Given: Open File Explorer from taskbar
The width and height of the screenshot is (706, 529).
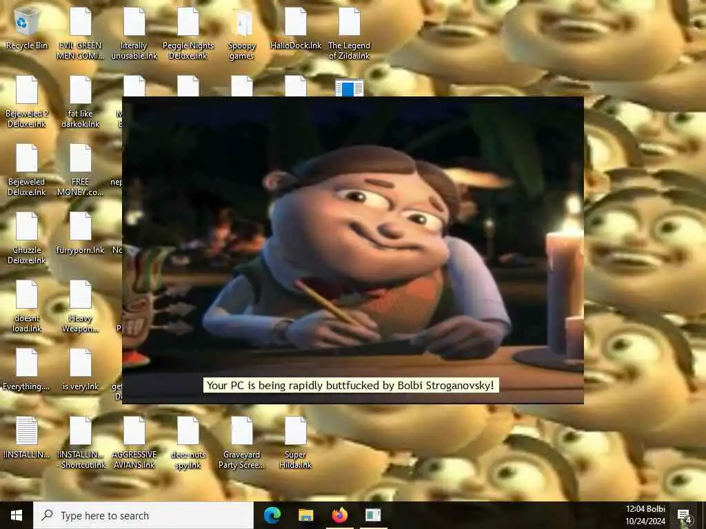Looking at the screenshot, I should pyautogui.click(x=305, y=515).
